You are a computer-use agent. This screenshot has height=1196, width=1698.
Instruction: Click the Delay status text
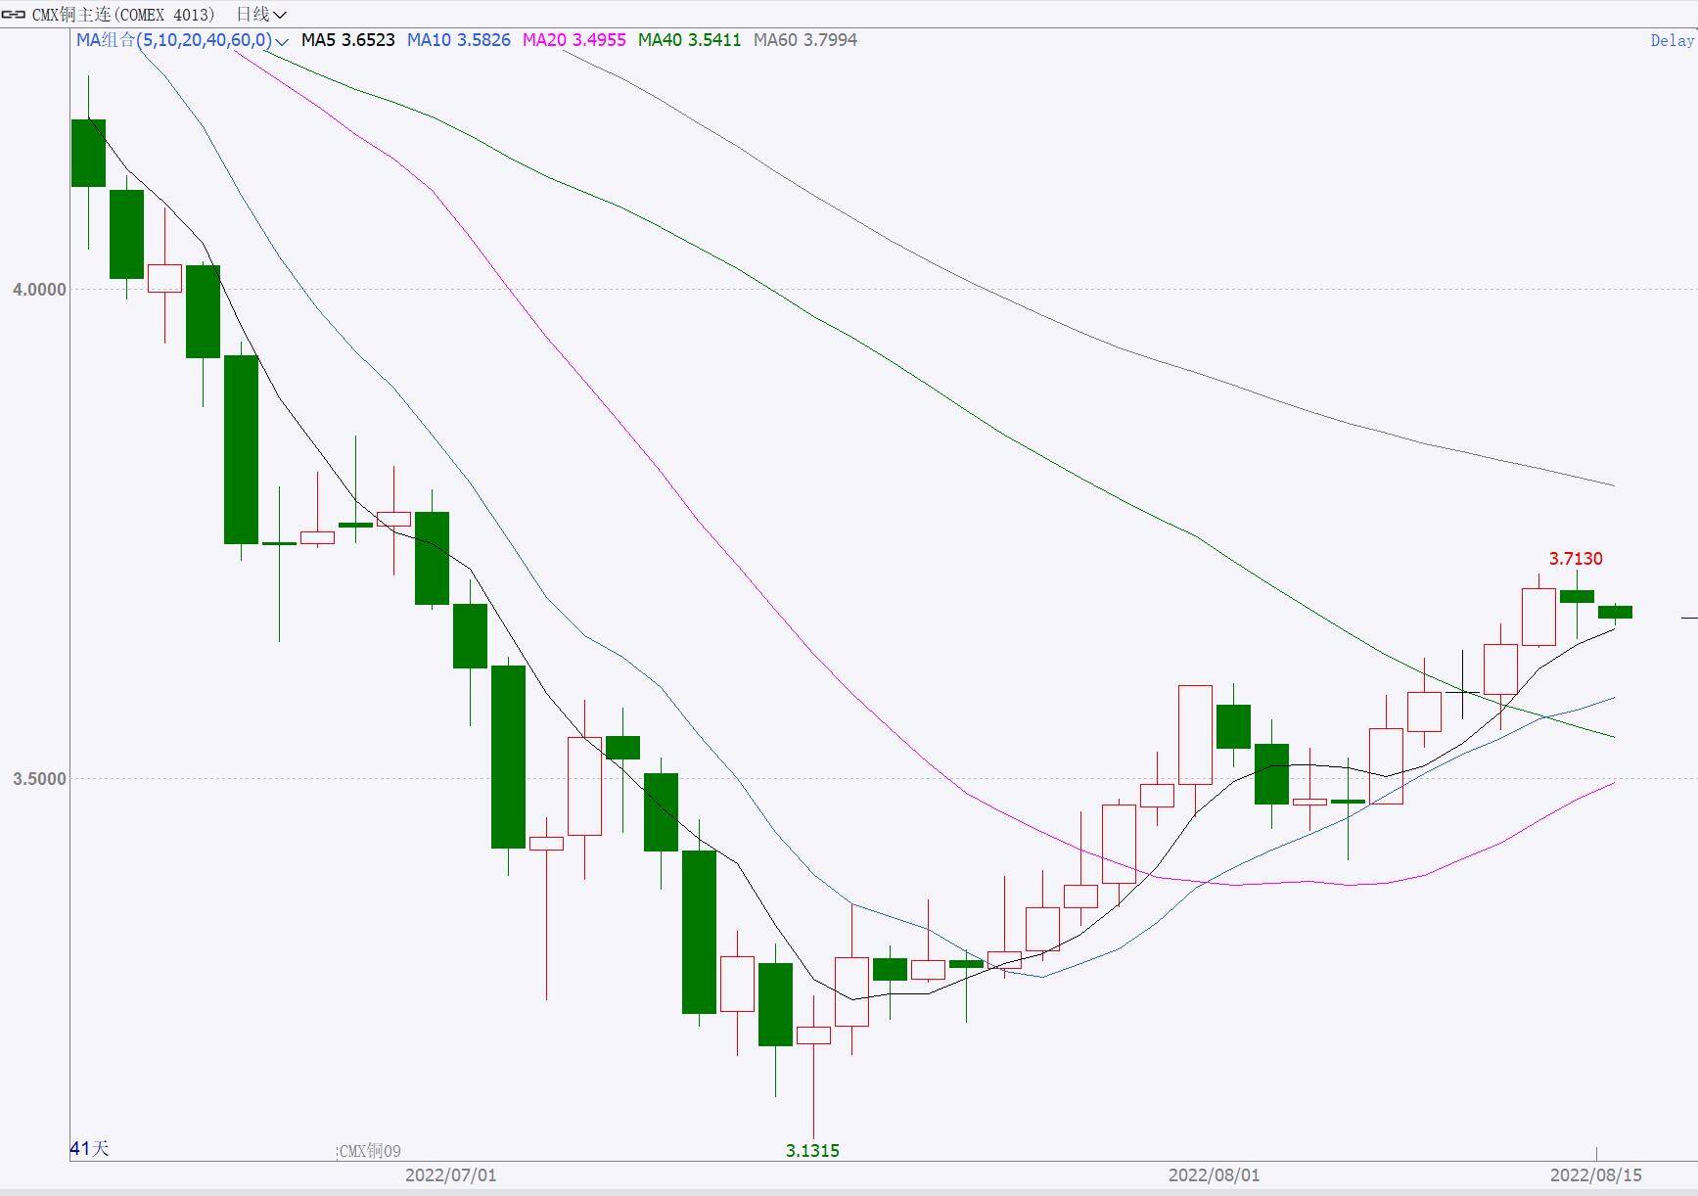coord(1673,41)
